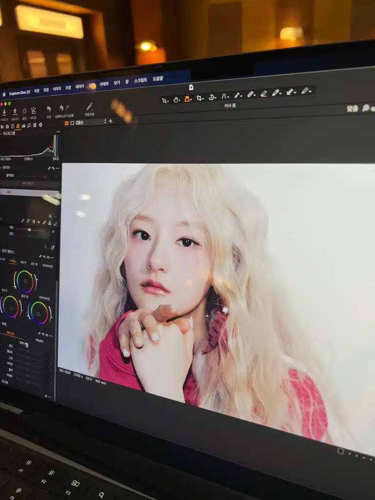Screen dimensions: 375x500
Task: Select the Apply adjustments arrow tool
Action: [x=291, y=91]
